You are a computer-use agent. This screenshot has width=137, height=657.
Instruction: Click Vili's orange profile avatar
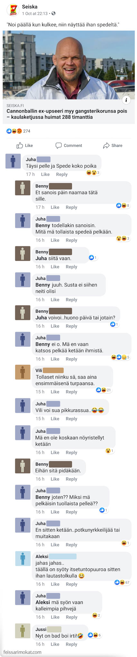pos(23,372)
